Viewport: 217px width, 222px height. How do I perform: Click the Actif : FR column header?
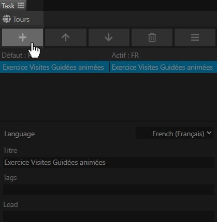coord(125,55)
